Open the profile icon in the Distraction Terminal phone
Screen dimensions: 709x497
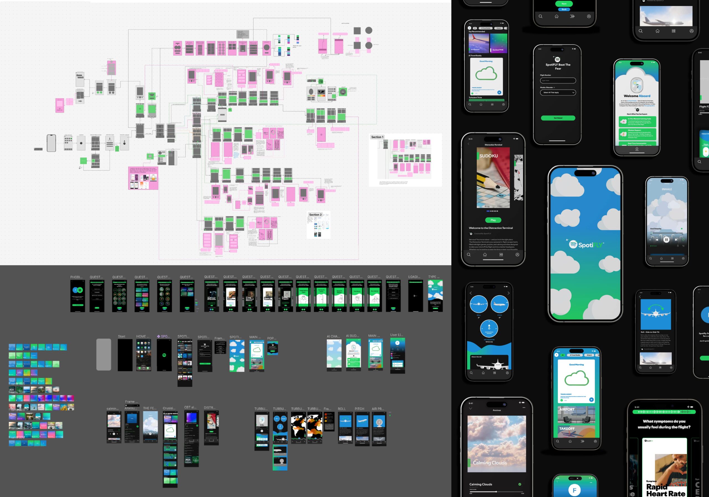(517, 255)
